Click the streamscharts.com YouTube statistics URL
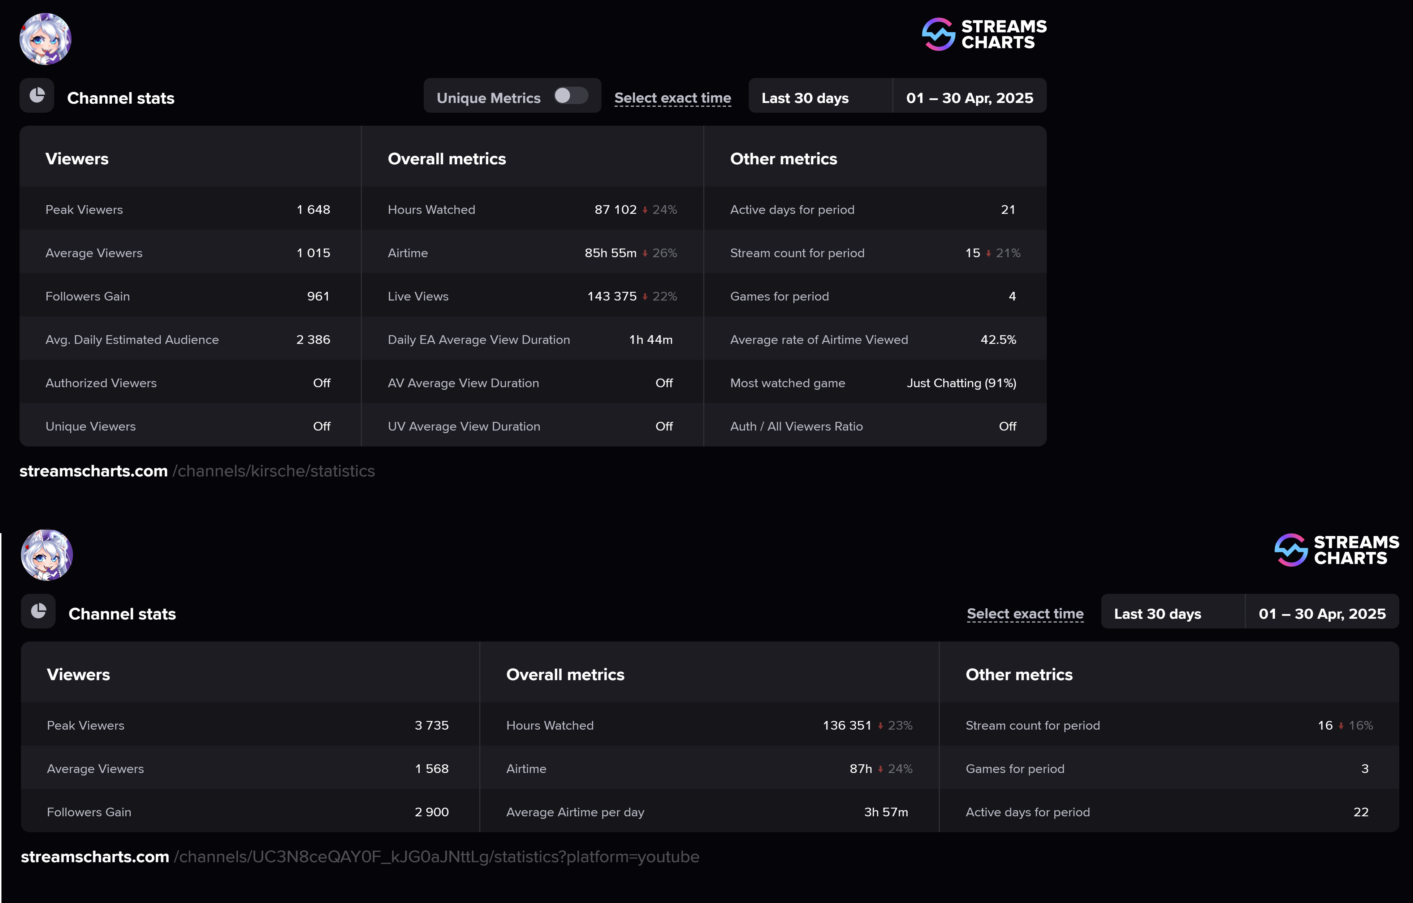The image size is (1413, 903). click(x=360, y=857)
